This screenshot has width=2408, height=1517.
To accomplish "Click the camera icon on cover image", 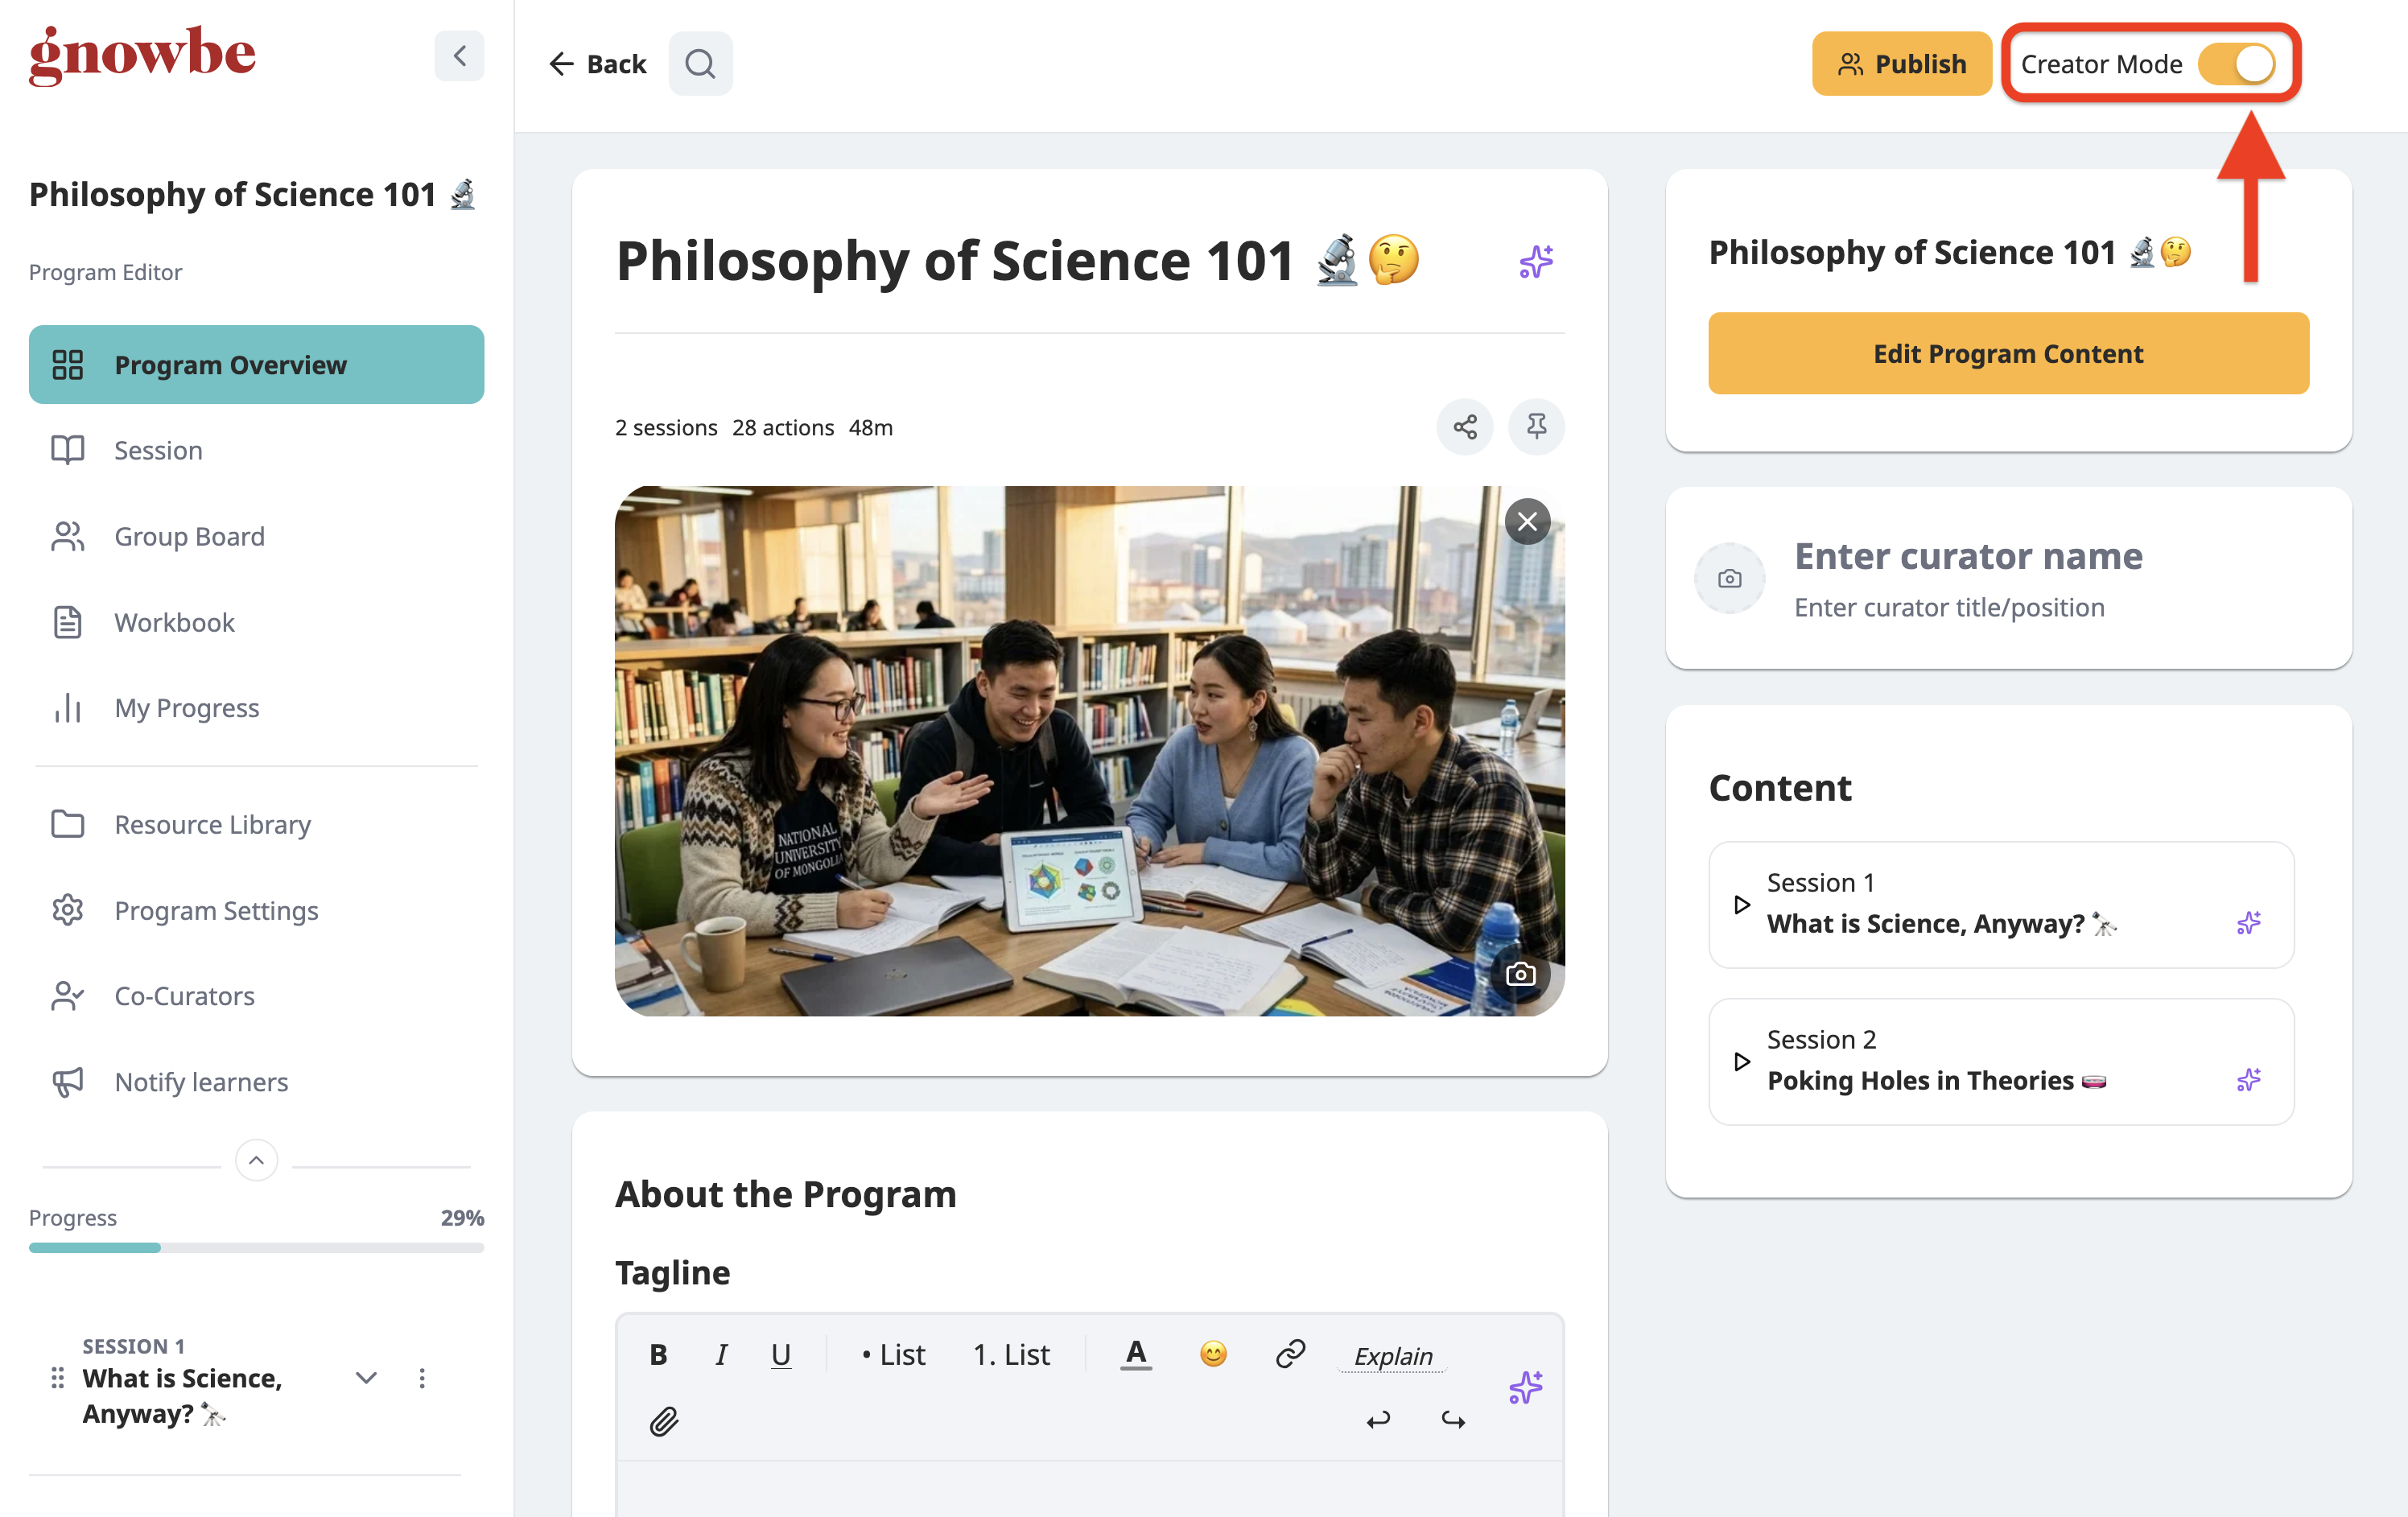I will (1520, 974).
